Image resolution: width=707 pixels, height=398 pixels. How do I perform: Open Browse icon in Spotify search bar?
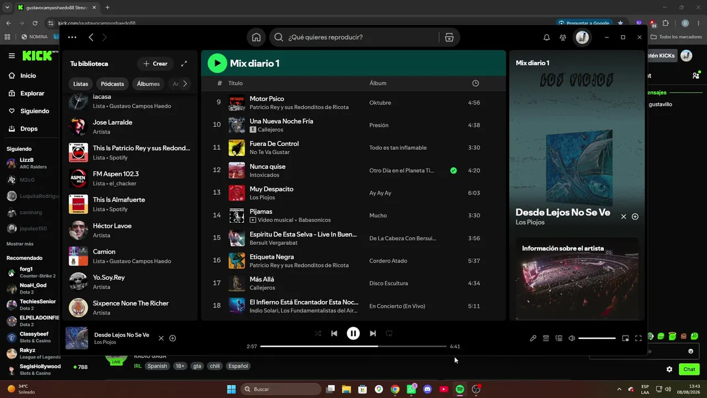[449, 37]
